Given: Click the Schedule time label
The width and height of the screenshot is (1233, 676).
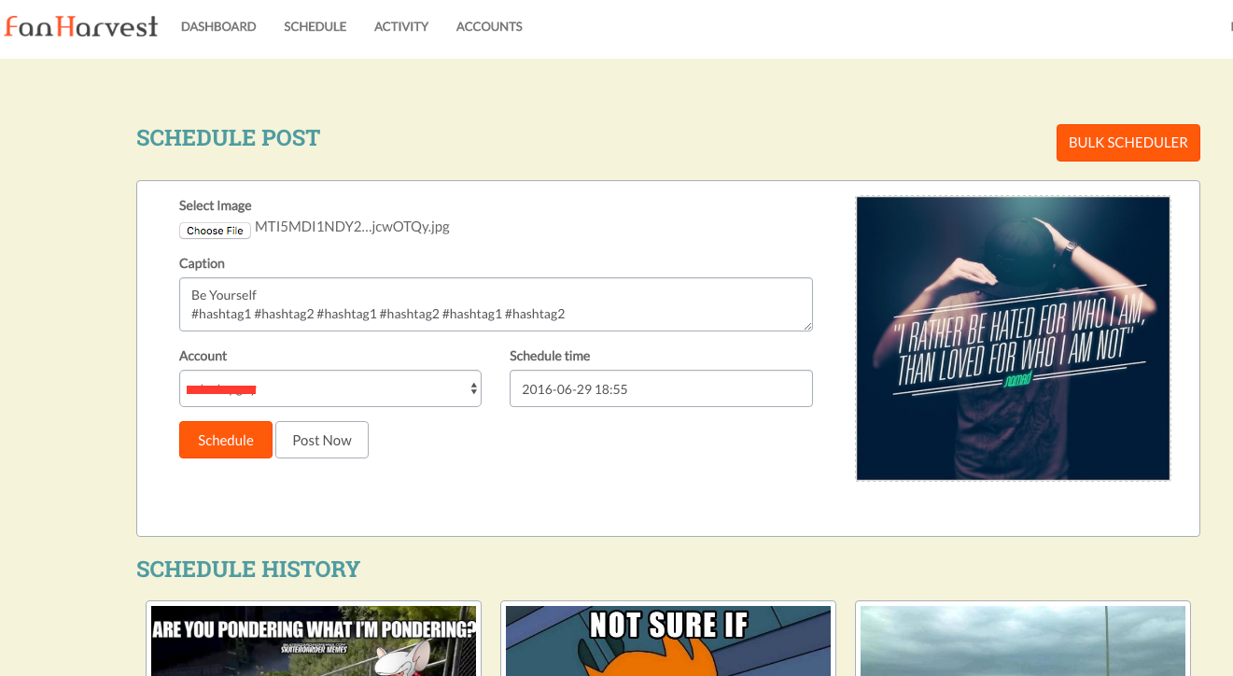Looking at the screenshot, I should pyautogui.click(x=550, y=356).
